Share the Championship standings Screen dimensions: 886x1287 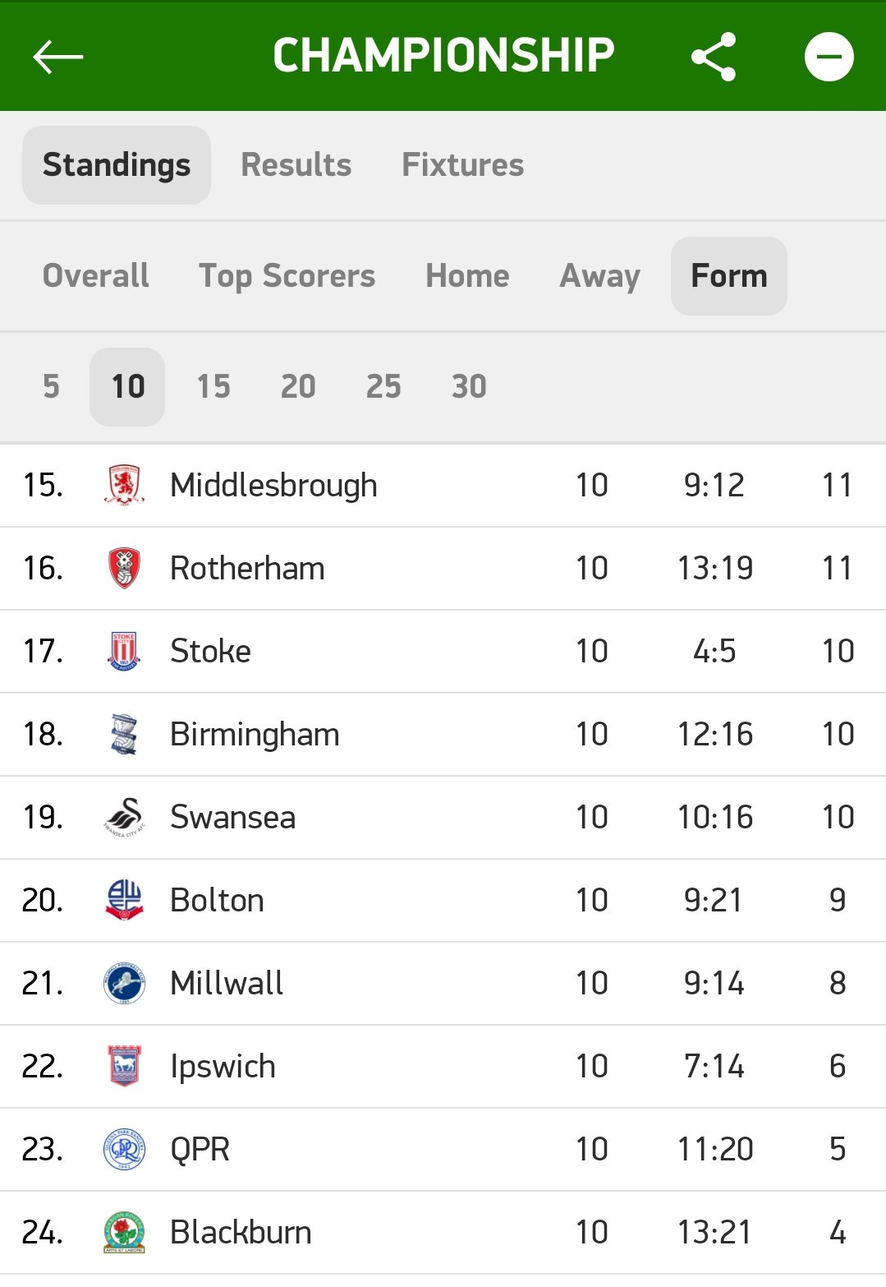(x=714, y=57)
